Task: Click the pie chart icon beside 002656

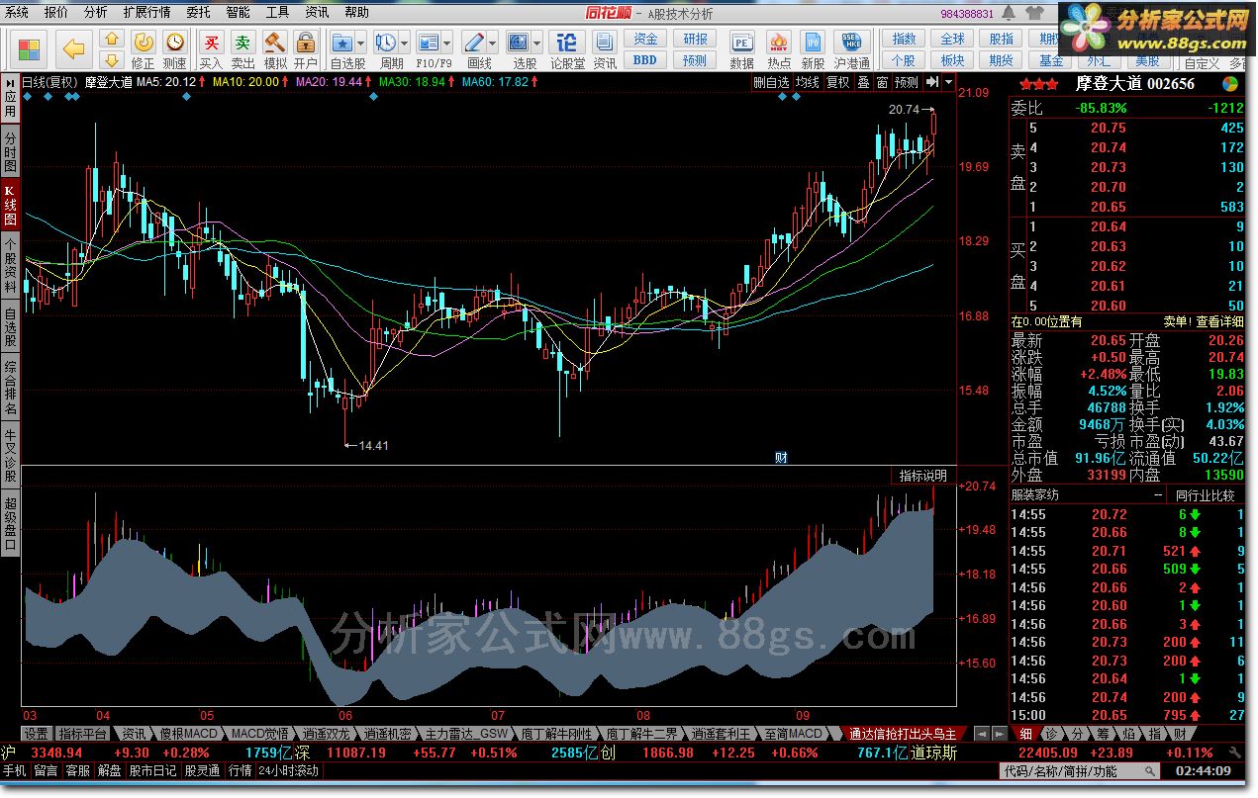Action: [x=1230, y=84]
